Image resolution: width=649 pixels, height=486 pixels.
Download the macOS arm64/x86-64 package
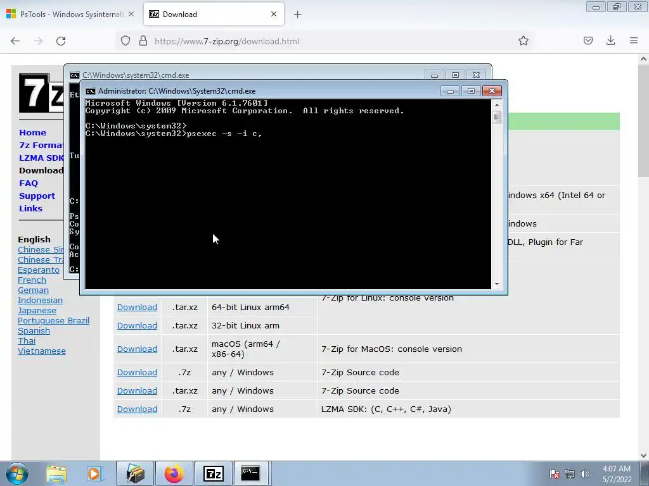click(x=137, y=349)
